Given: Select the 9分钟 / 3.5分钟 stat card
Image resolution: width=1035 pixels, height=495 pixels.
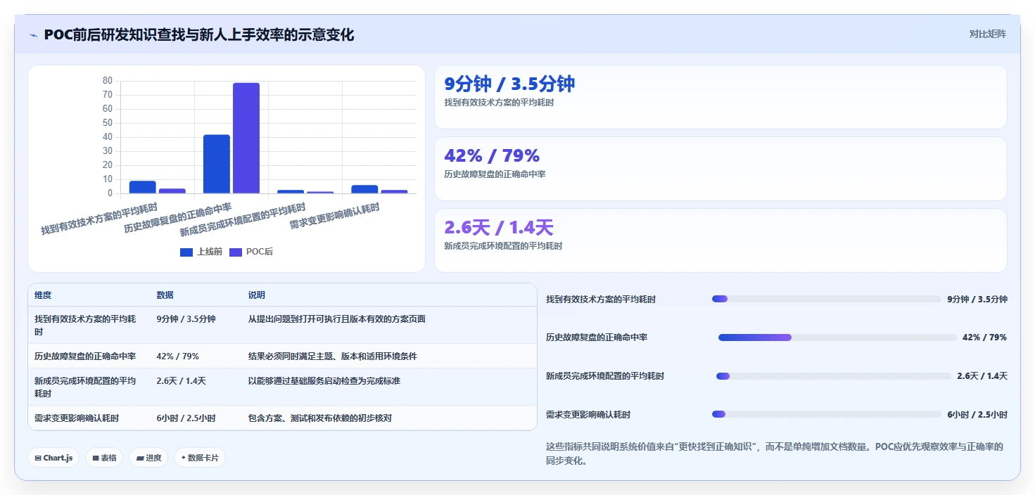Looking at the screenshot, I should point(720,97).
